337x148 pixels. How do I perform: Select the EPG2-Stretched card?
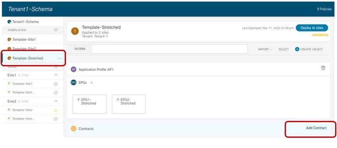pyautogui.click(x=129, y=104)
